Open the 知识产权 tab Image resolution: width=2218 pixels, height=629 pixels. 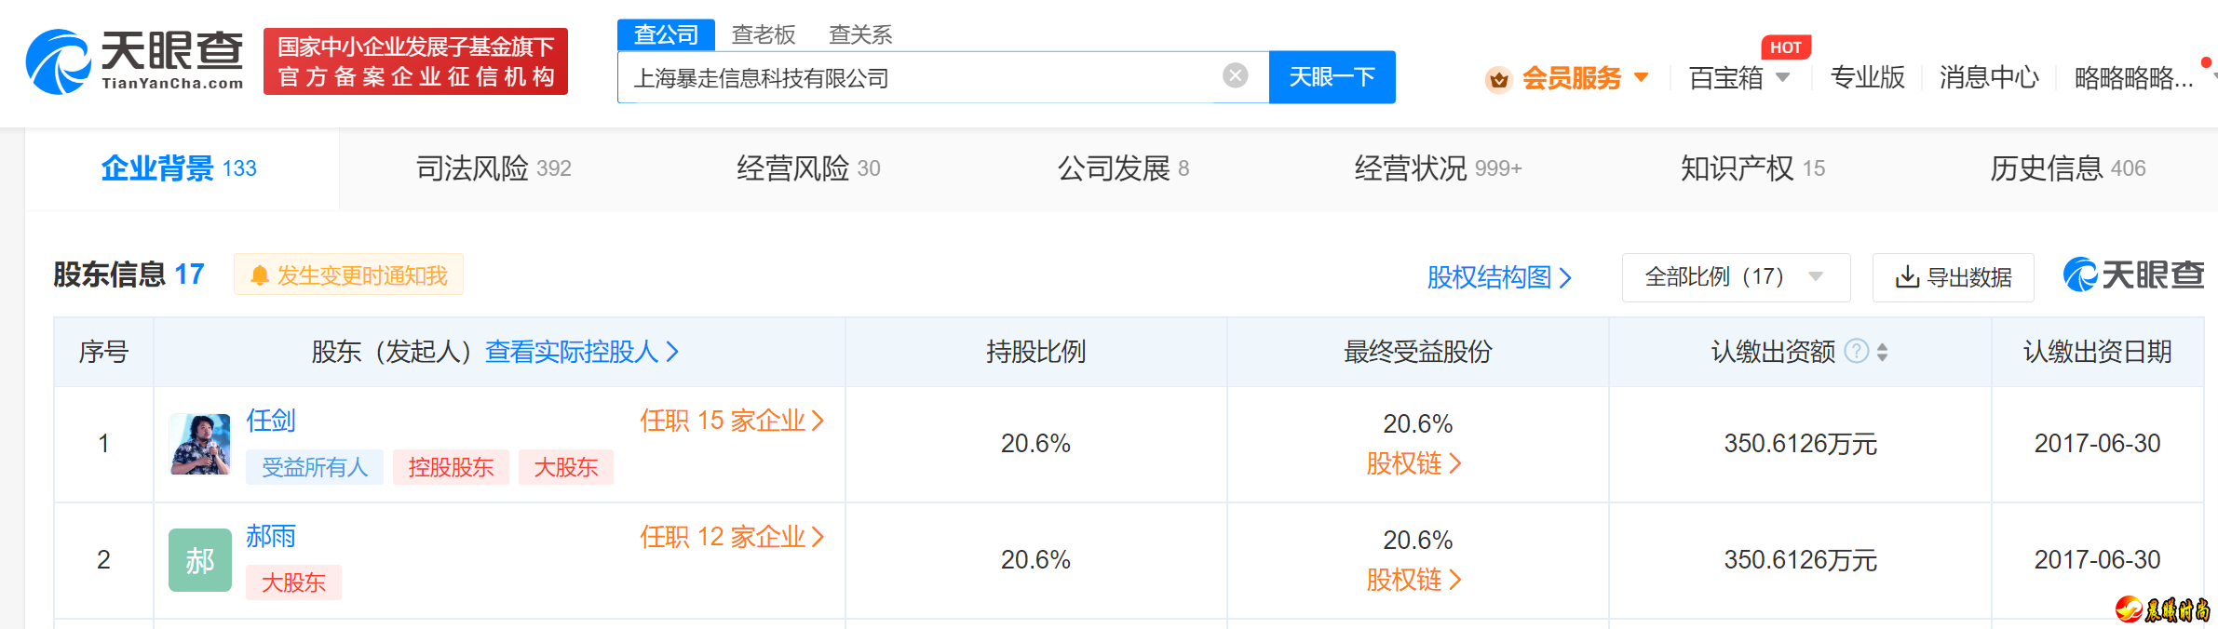(1752, 168)
